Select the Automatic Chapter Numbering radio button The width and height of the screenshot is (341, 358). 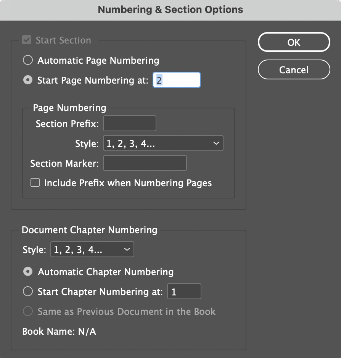28,272
